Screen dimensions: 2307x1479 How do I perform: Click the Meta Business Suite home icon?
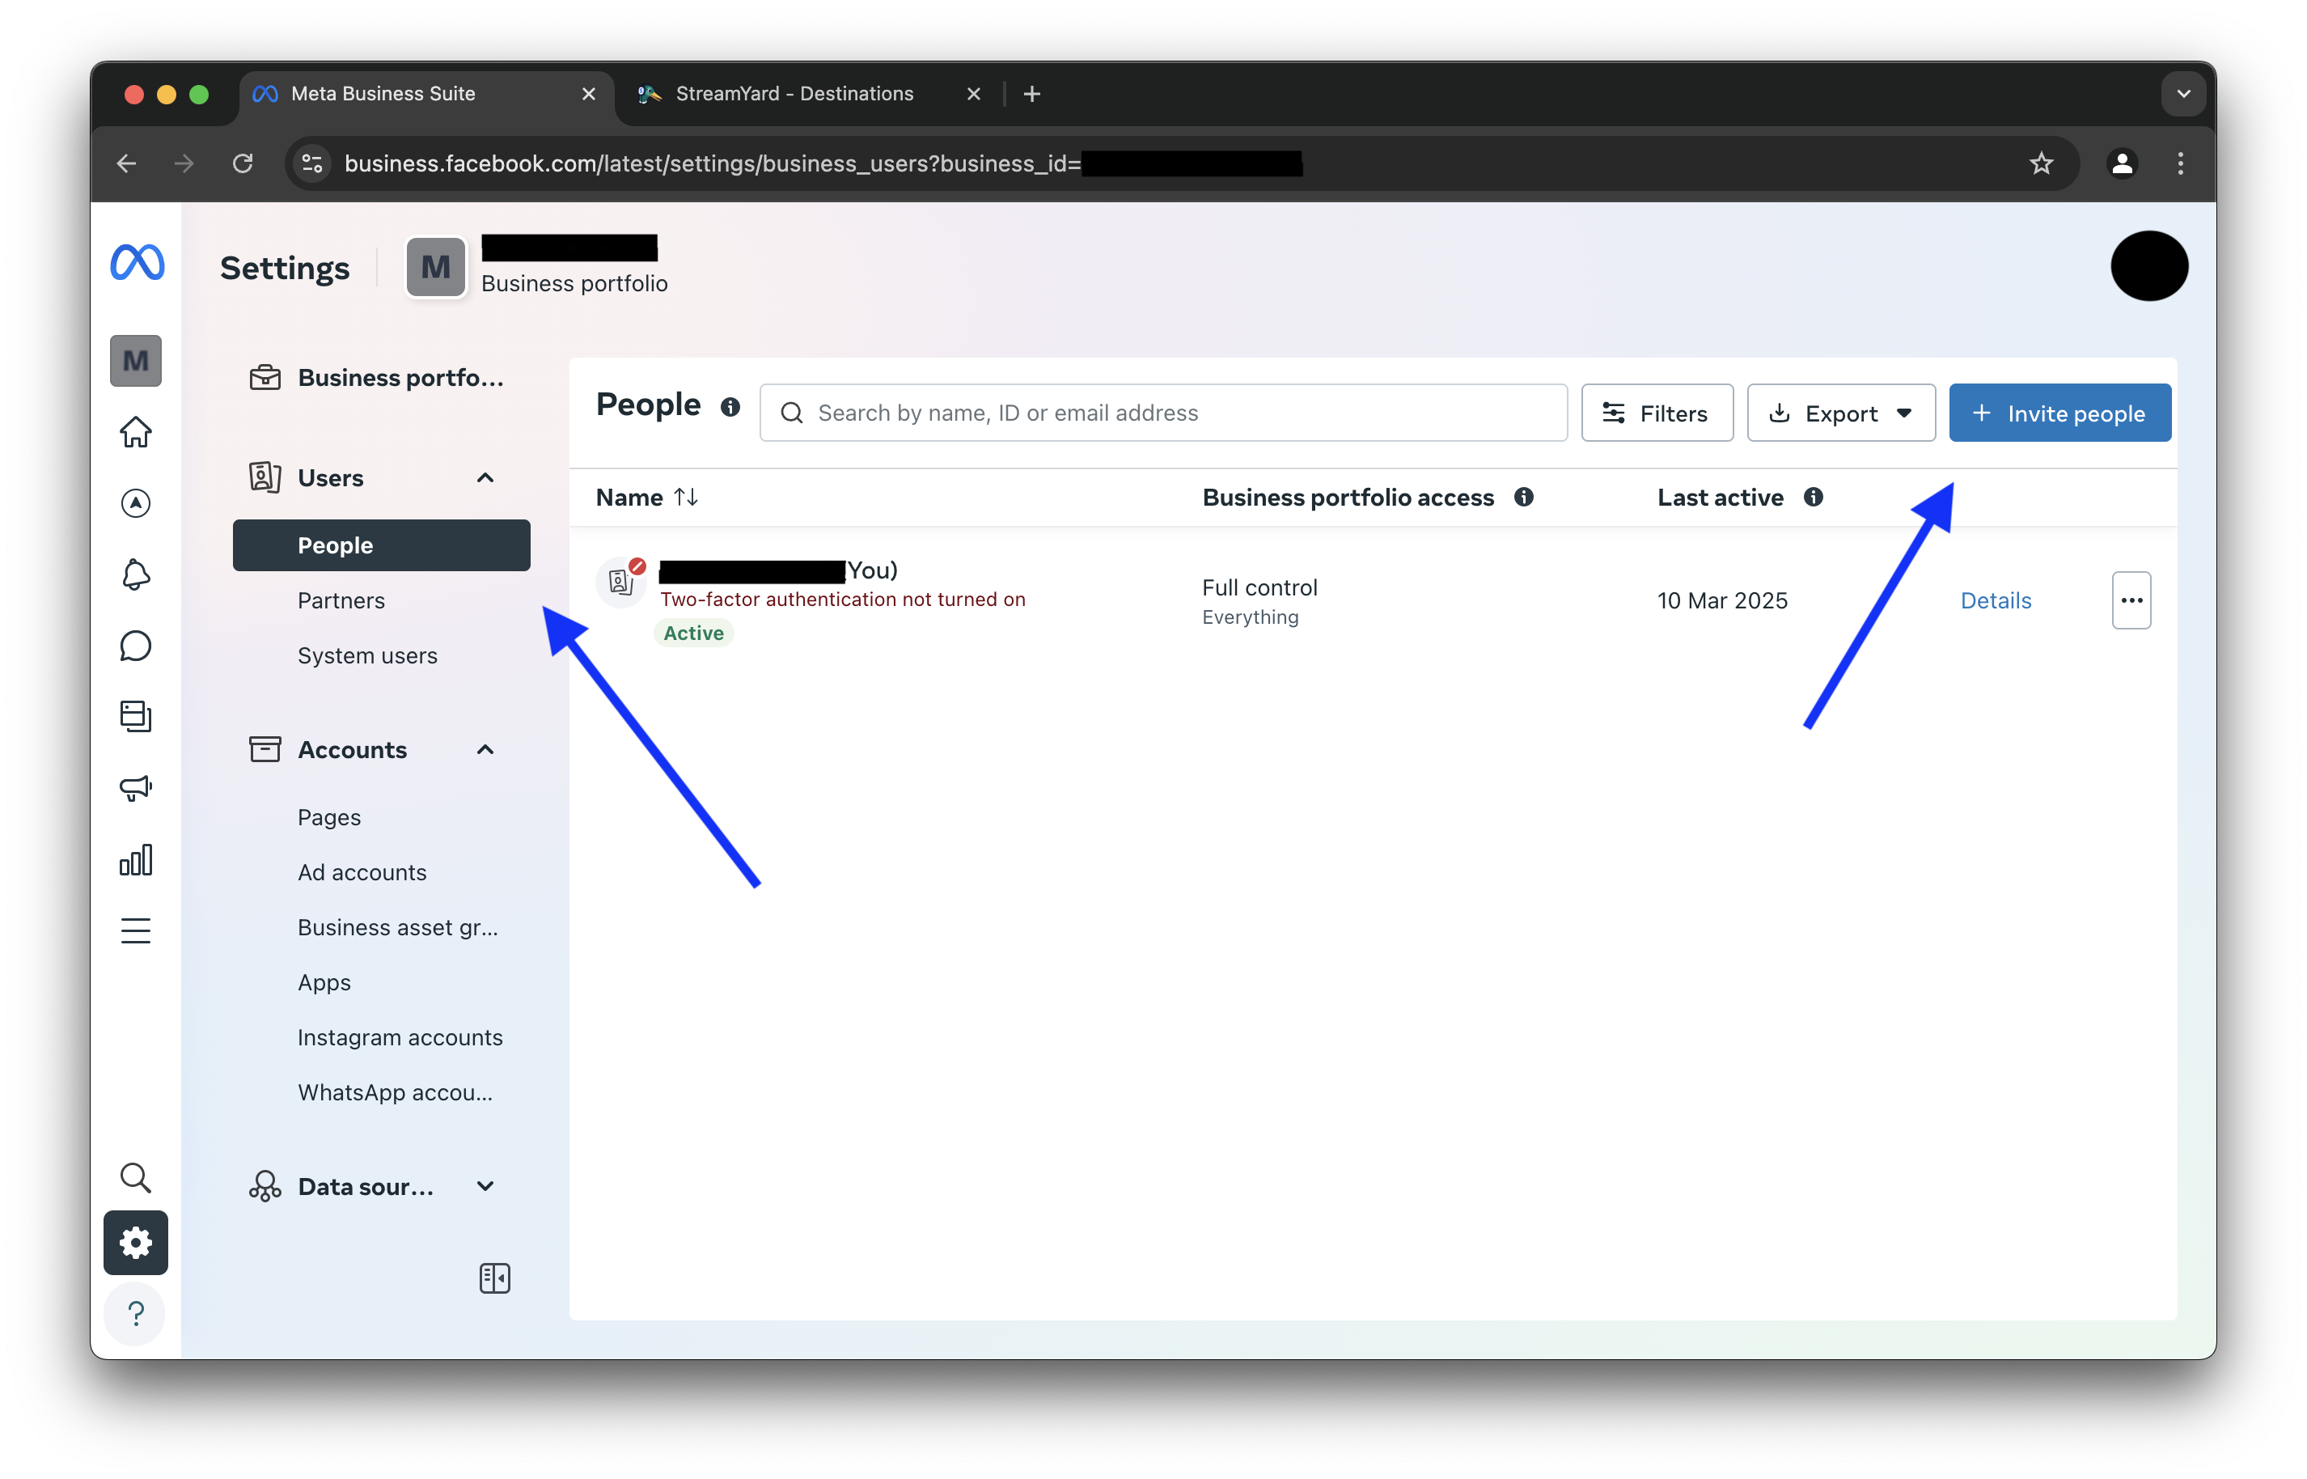[134, 430]
